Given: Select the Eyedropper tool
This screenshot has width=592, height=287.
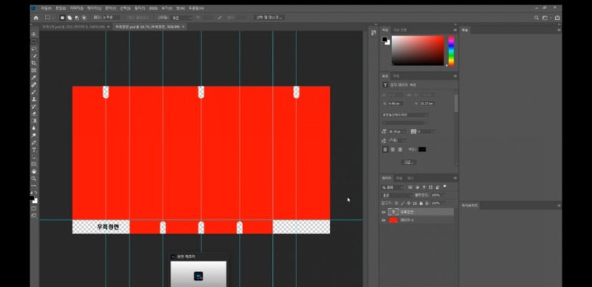Looking at the screenshot, I should (34, 78).
